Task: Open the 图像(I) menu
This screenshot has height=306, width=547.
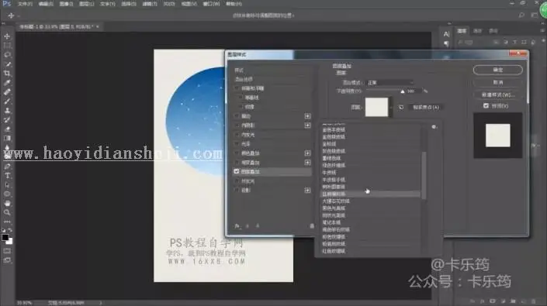Action: click(x=66, y=4)
